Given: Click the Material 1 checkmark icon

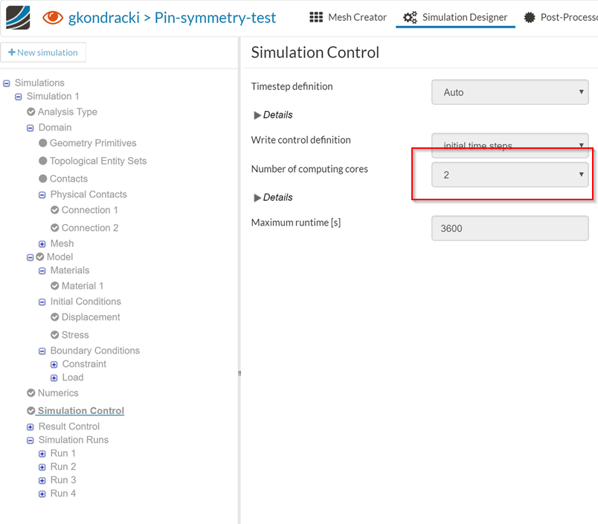Looking at the screenshot, I should [x=55, y=286].
